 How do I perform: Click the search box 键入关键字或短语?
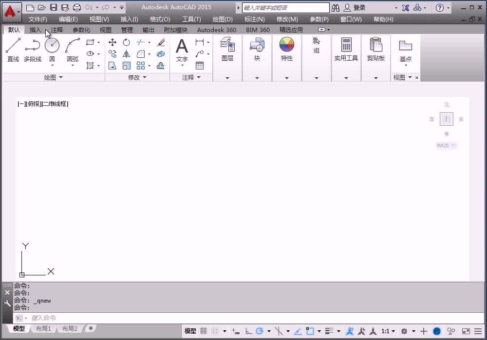click(x=285, y=8)
